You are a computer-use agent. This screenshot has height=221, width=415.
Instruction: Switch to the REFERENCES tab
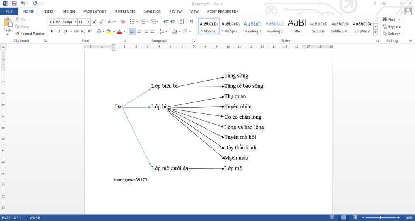pos(125,11)
